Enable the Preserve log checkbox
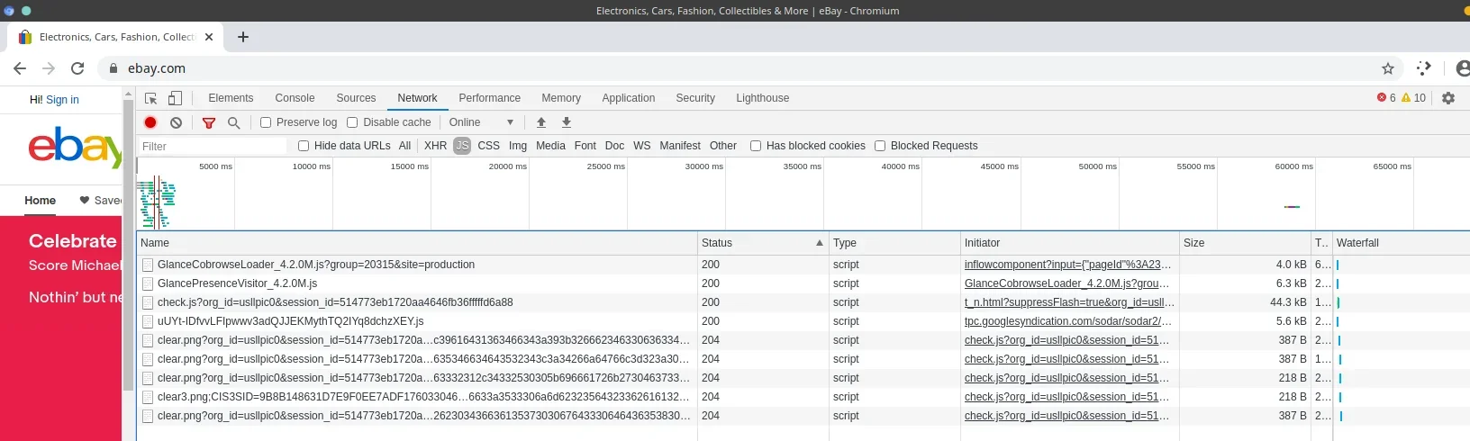This screenshot has height=441, width=1470. click(x=266, y=122)
